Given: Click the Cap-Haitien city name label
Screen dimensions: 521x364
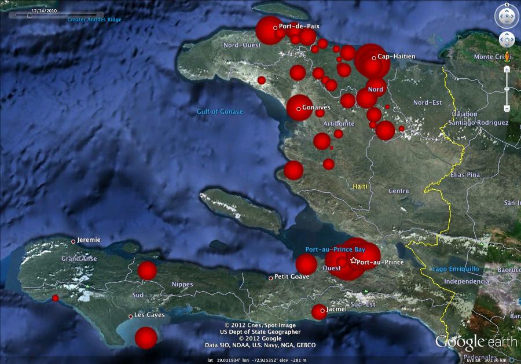Looking at the screenshot, I should click(x=397, y=57).
